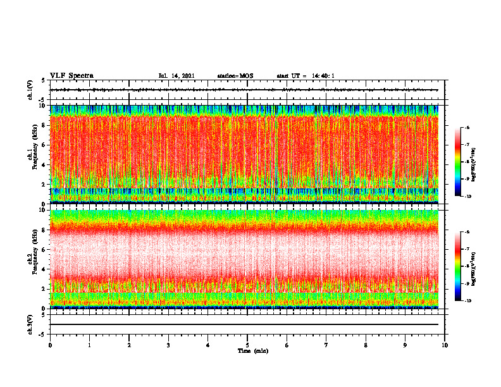Screen dimensions: 501x387
Task: Click the "Time (min)" axis label
Action: tap(253, 351)
